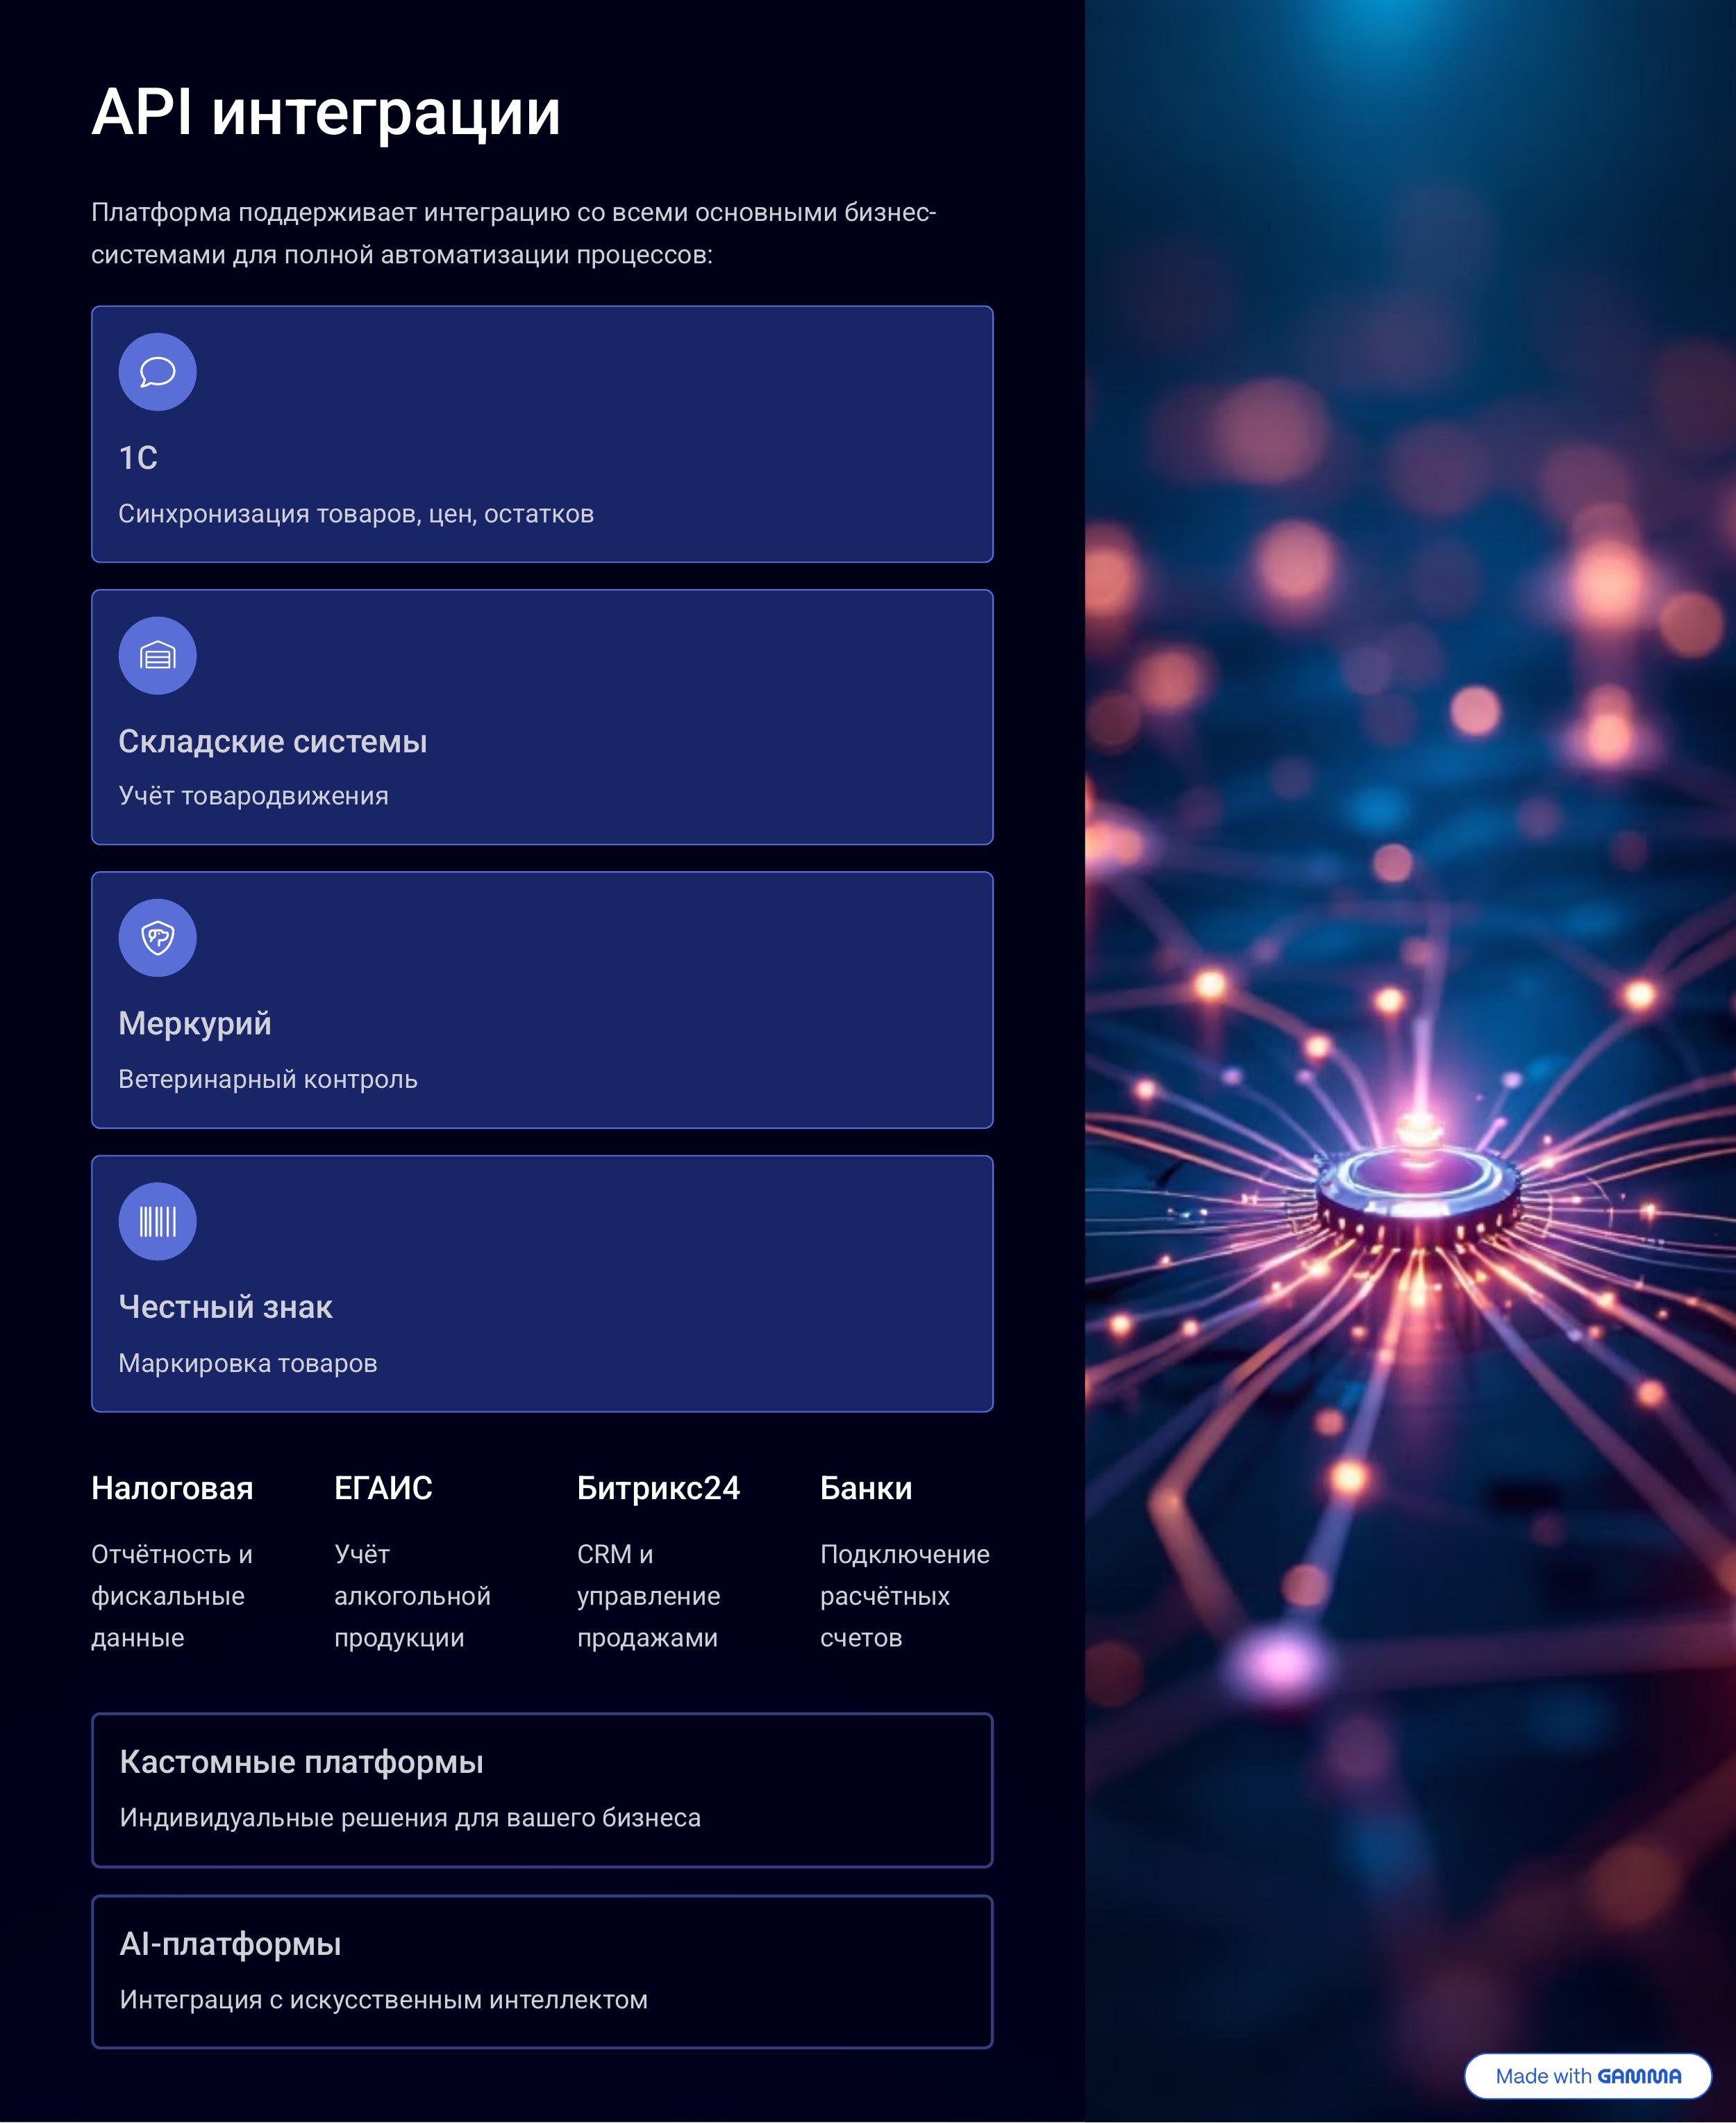Click the Банки column heading
The width and height of the screenshot is (1736, 2123).
(x=866, y=1489)
